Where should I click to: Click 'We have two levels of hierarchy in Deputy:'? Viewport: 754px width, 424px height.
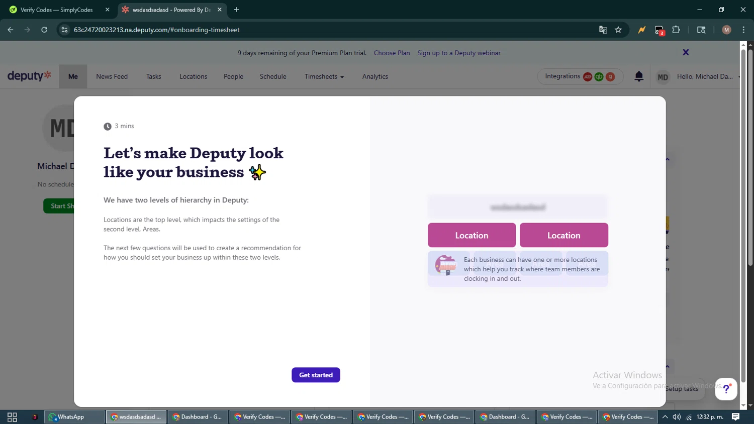tap(176, 200)
